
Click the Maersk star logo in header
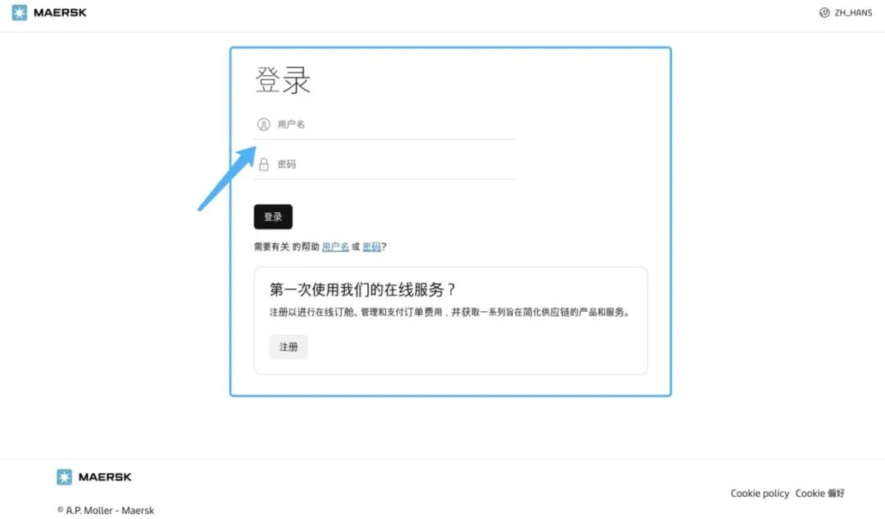19,12
